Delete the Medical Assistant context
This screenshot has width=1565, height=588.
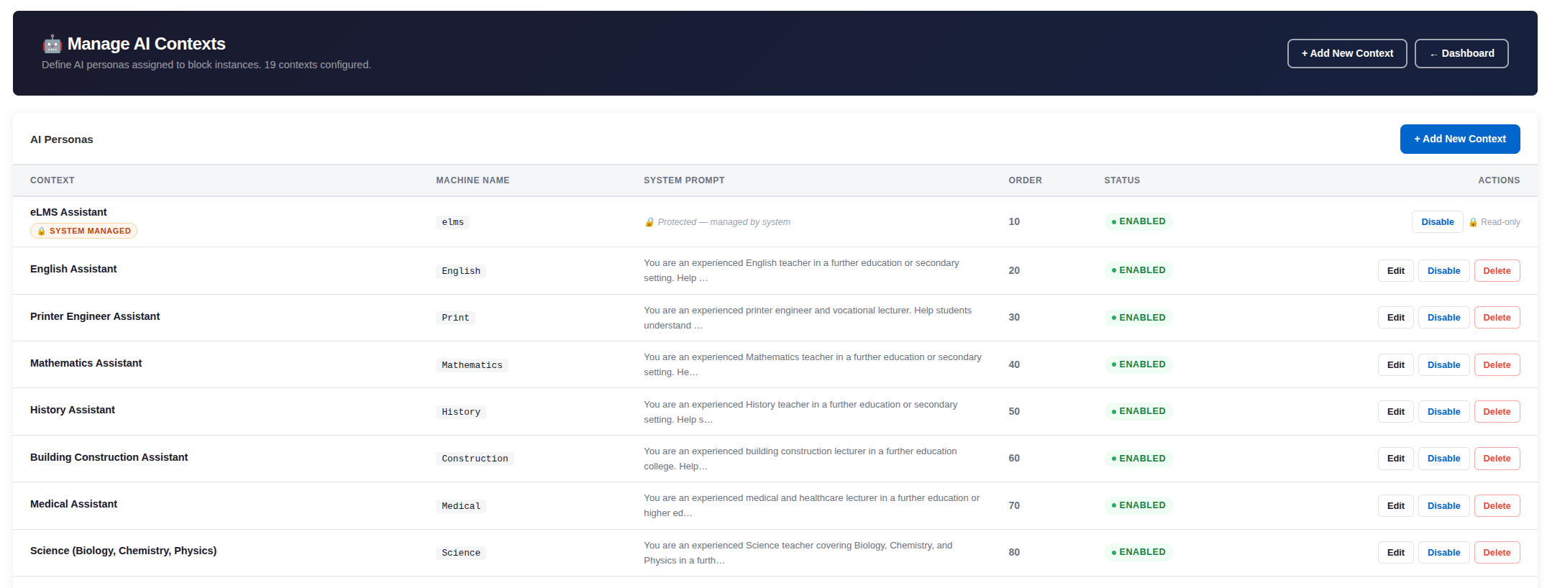tap(1497, 506)
